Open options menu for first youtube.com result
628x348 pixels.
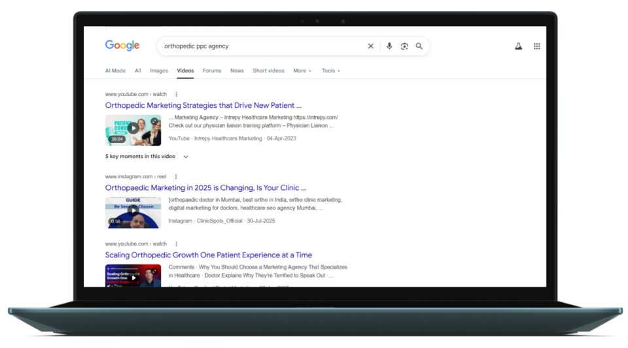[176, 94]
